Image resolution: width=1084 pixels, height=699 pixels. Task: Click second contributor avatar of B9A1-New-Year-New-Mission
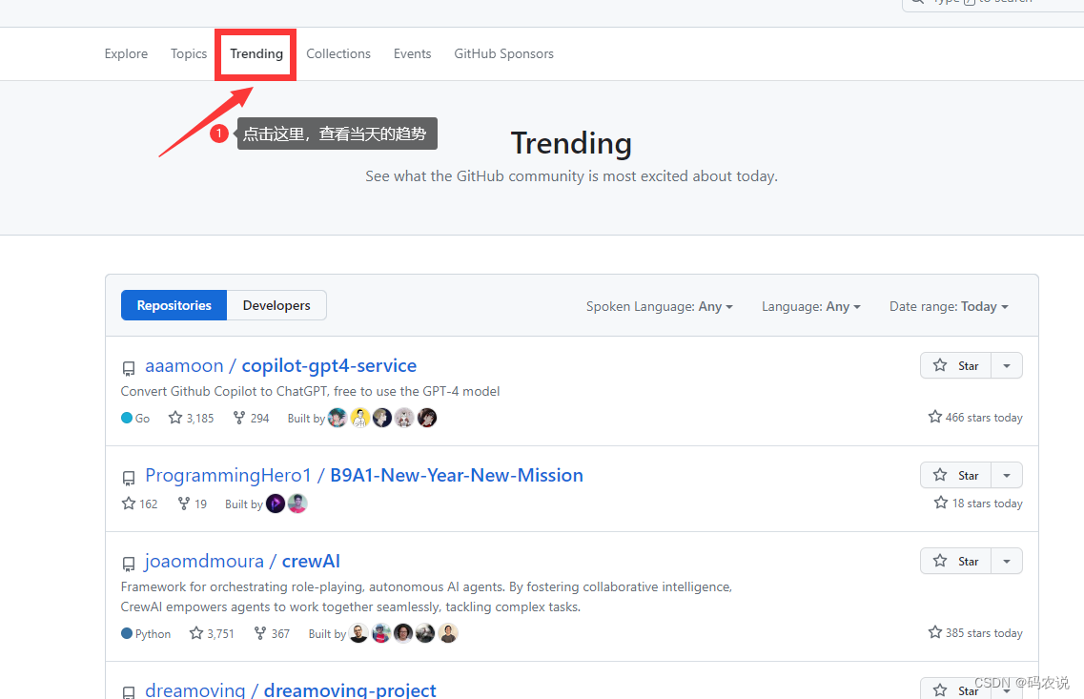[297, 504]
